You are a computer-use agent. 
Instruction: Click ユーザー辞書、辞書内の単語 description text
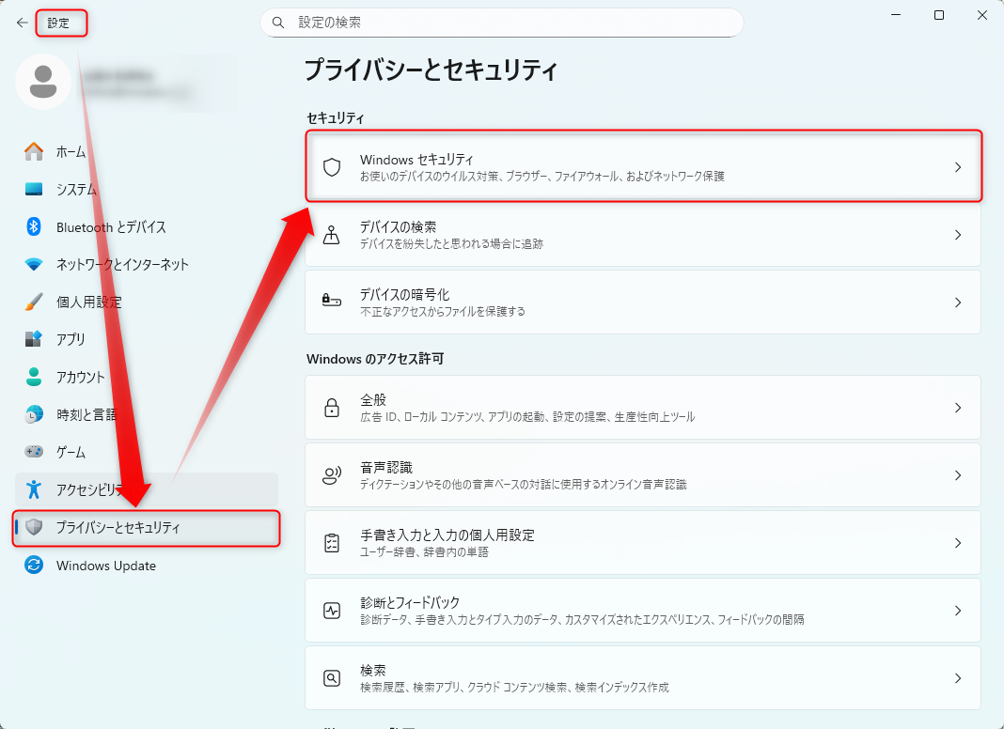click(424, 551)
